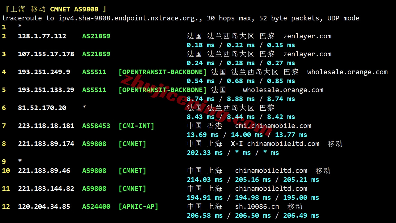The height and width of the screenshot is (223, 396).
Task: Click [CMNET] on the 221.183.89.174 row
Action: (x=132, y=144)
